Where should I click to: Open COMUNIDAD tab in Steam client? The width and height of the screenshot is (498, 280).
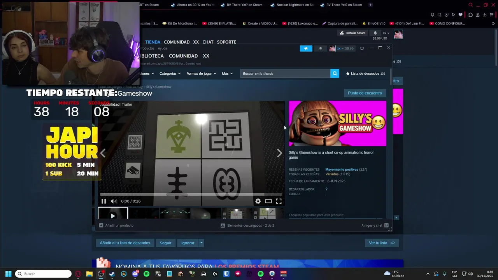(x=183, y=56)
